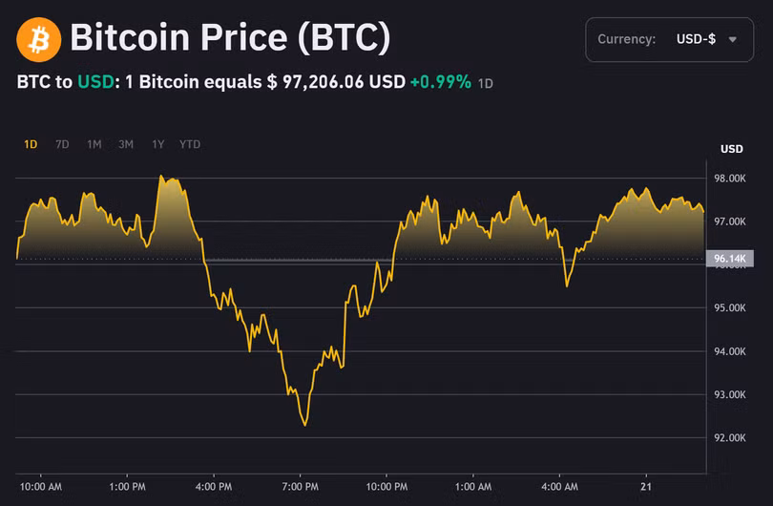Switch chart to 1Y range
773x506 pixels.
coord(157,144)
